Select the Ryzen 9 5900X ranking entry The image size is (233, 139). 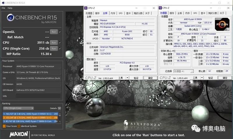click(31, 118)
